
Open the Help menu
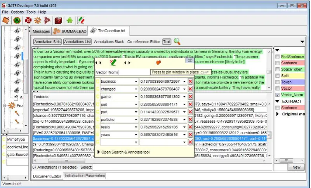[x=42, y=12]
